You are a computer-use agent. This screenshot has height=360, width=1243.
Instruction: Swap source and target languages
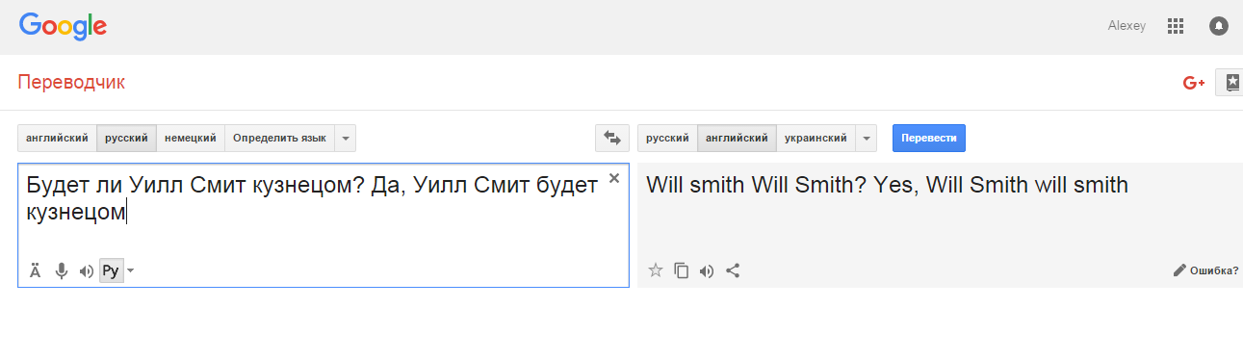[611, 139]
